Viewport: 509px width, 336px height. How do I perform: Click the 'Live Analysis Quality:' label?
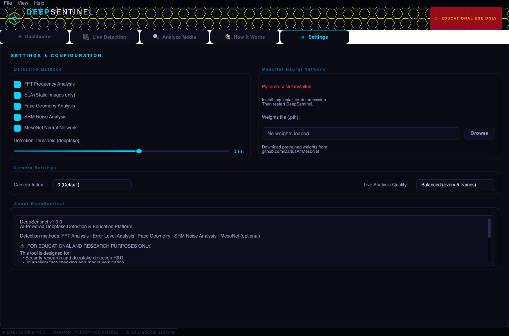tap(386, 185)
